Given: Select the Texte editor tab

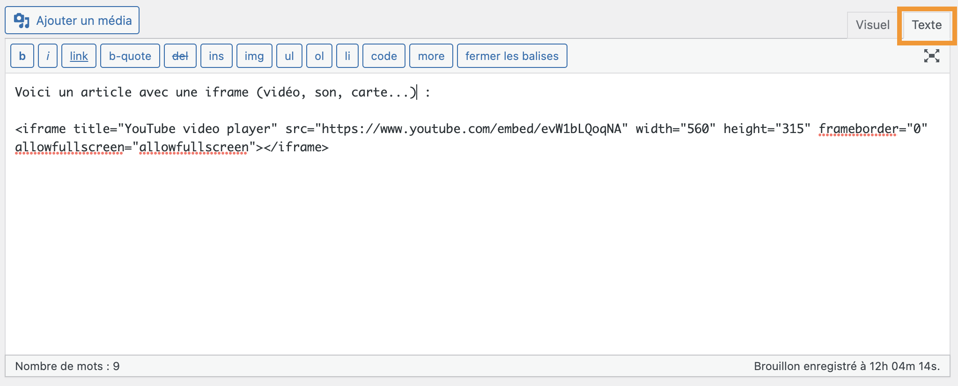Looking at the screenshot, I should [x=926, y=25].
